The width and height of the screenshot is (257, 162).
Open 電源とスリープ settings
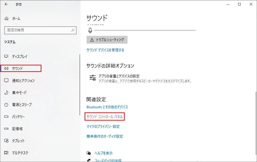coord(22,105)
